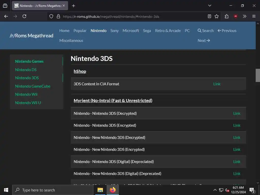
Task: Open the PC nav item
Action: pos(187,31)
